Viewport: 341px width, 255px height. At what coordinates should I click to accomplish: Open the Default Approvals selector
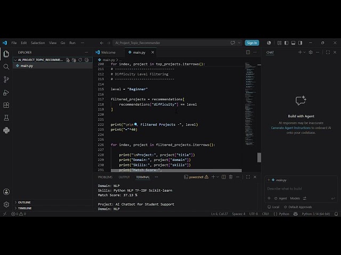point(298,207)
